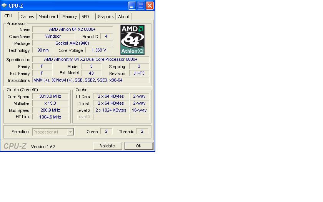This screenshot has height=202, width=323.
Task: Click the Threads value 2
Action: point(142,131)
